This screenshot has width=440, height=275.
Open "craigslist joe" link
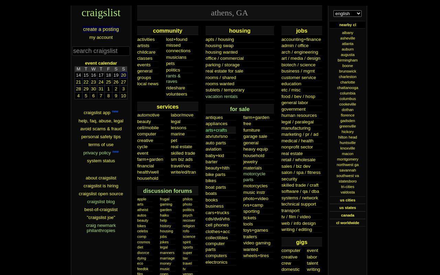click(101, 217)
